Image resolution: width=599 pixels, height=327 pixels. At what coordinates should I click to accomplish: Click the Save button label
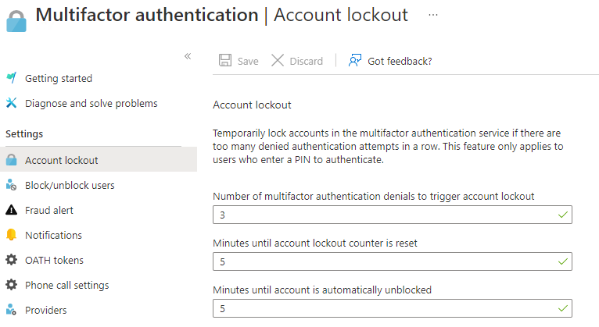(248, 62)
